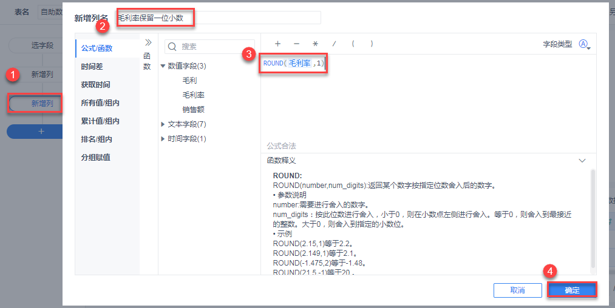Click the blue add step plus button
This screenshot has width=615, height=308.
(35, 132)
